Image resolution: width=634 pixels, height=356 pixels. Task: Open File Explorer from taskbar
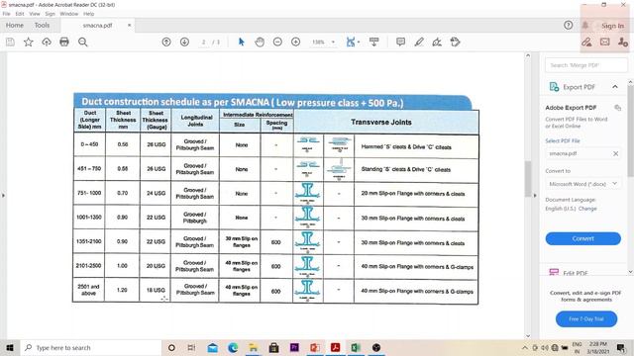point(254,347)
